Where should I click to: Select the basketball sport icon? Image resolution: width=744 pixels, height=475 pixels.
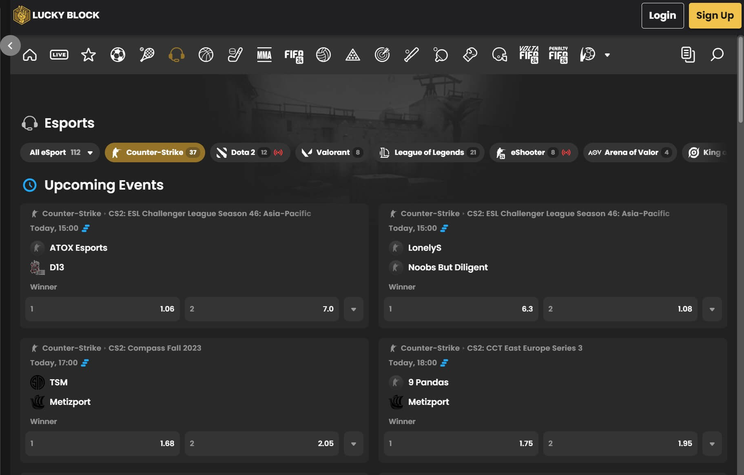pyautogui.click(x=206, y=55)
